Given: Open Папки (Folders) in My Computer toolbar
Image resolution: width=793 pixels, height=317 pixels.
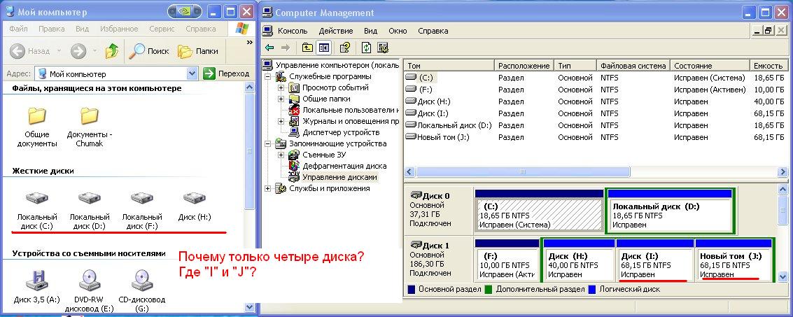Looking at the screenshot, I should pos(198,51).
